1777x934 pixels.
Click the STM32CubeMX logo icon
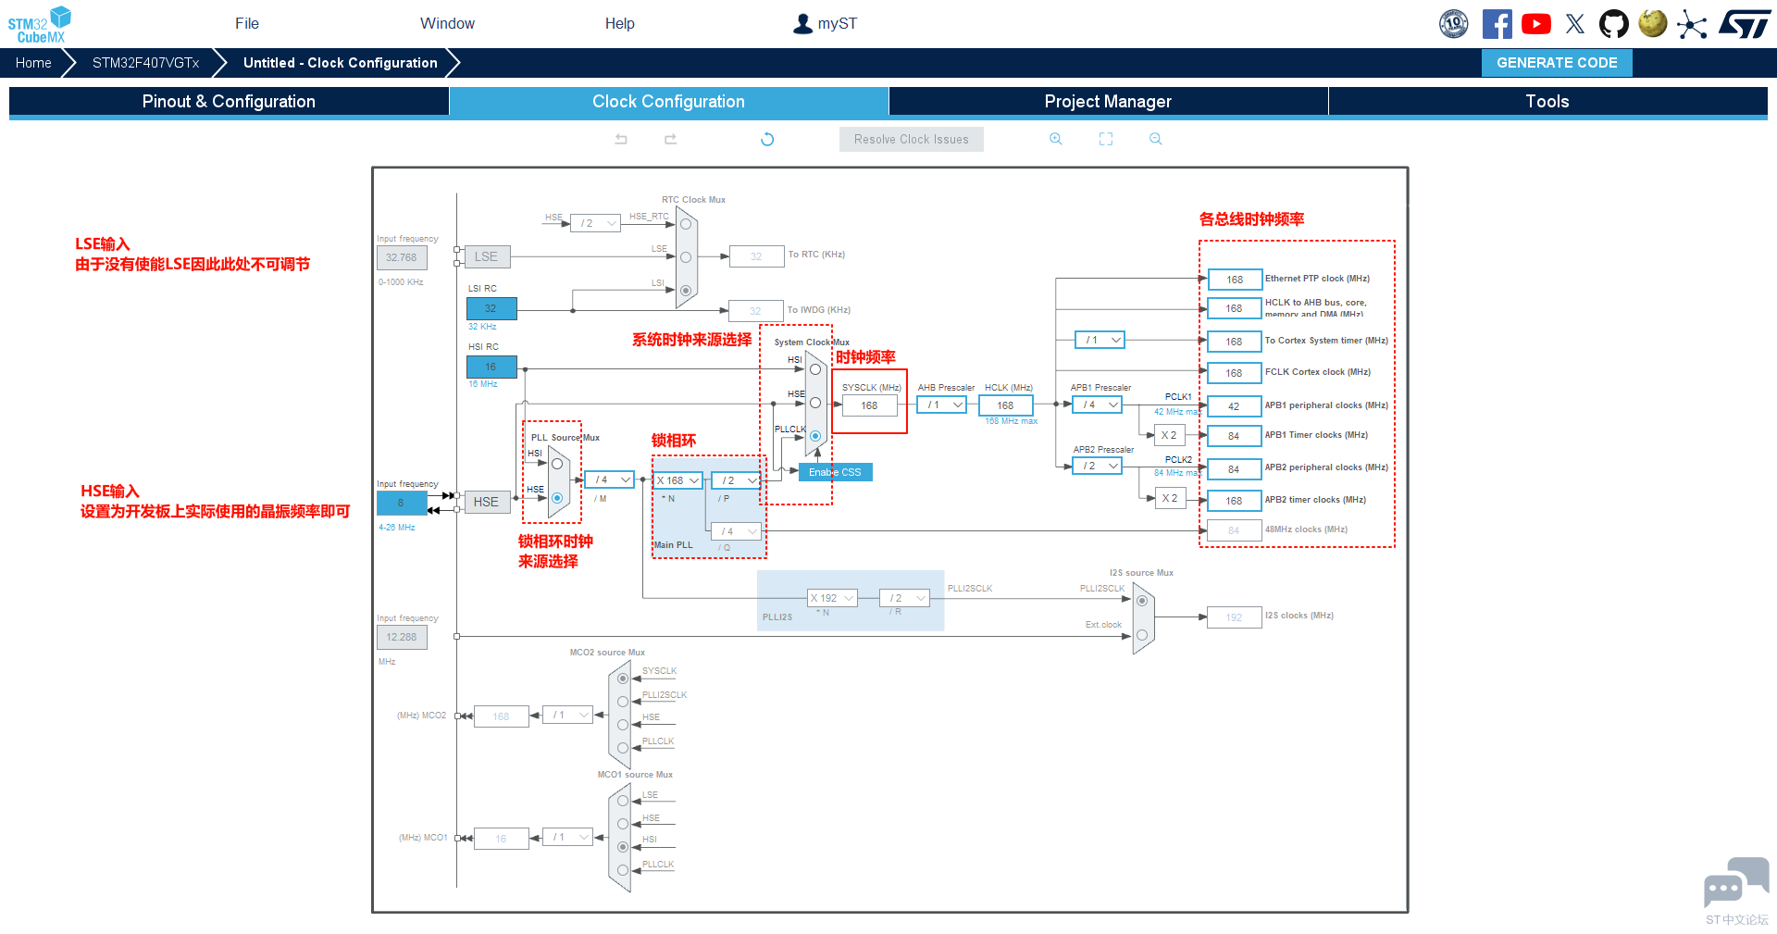40,24
